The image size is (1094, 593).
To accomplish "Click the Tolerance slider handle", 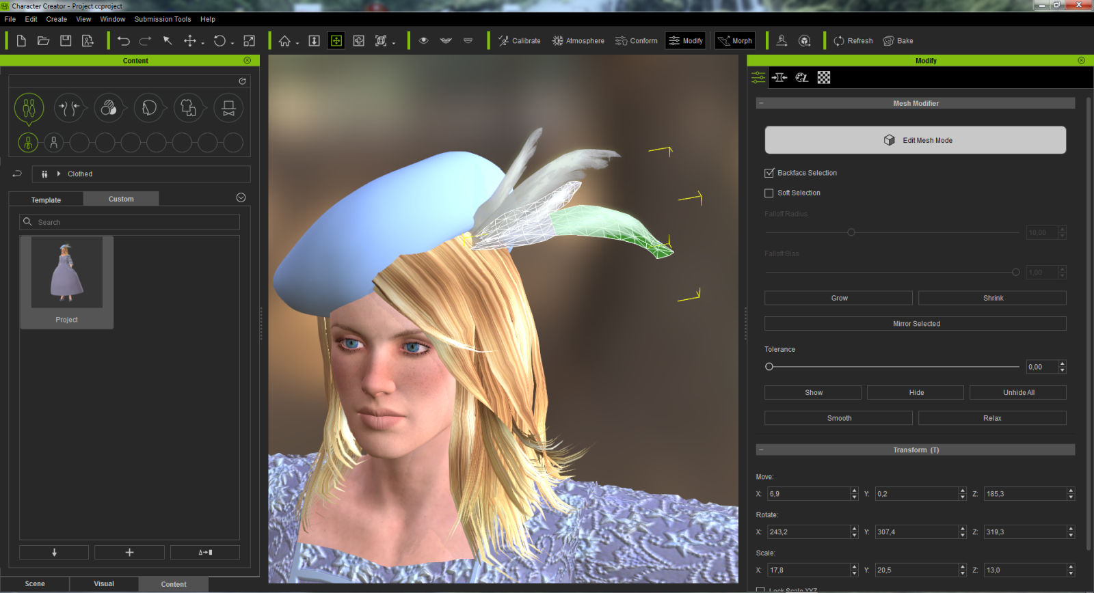I will tap(769, 367).
